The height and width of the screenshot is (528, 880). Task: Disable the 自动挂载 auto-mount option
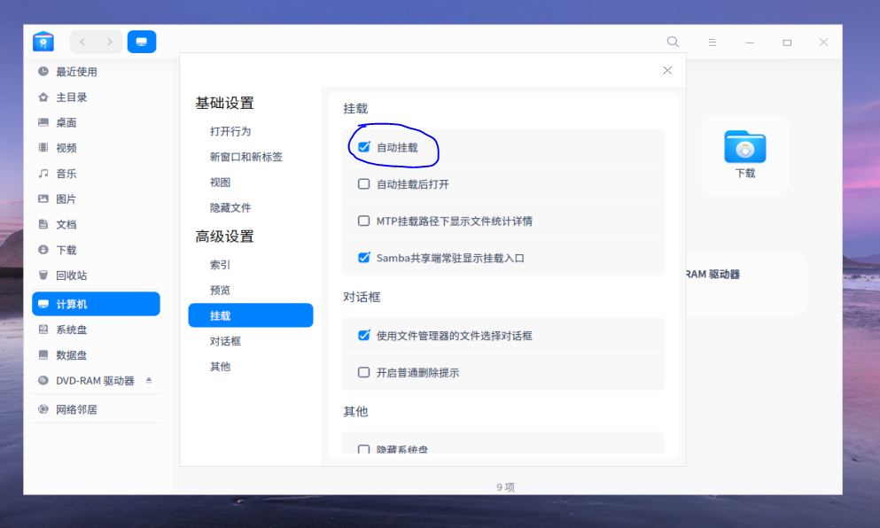point(363,146)
